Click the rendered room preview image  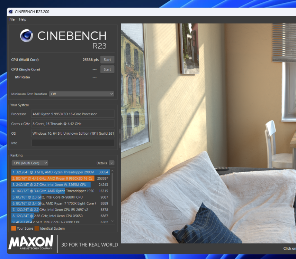pos(208,133)
